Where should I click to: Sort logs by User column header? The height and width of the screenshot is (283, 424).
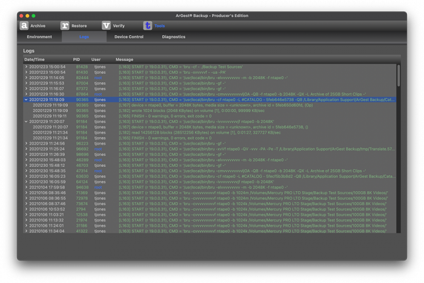[96, 59]
